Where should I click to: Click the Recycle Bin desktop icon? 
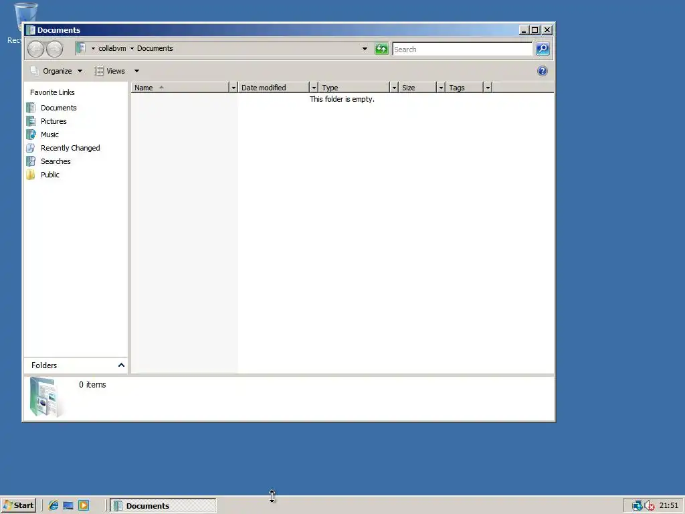click(x=25, y=12)
